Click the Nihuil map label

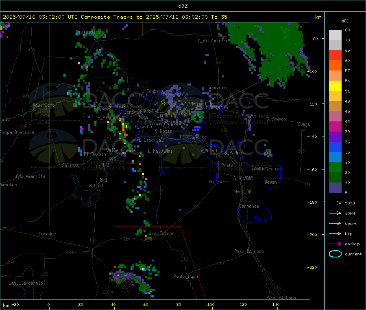point(96,186)
